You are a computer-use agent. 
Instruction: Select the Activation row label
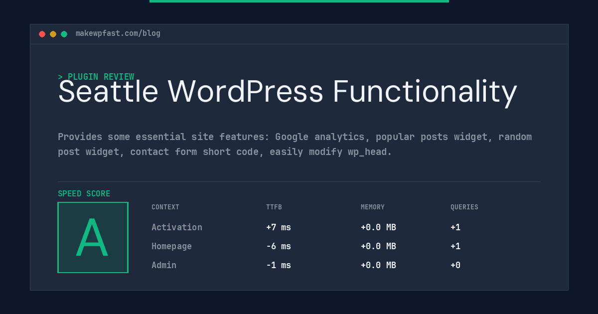point(177,227)
